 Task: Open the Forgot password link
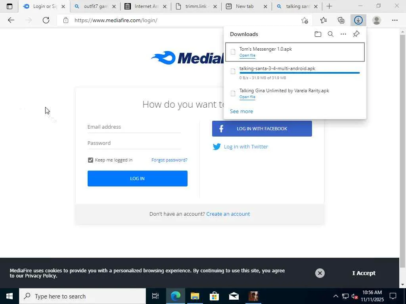click(x=169, y=160)
